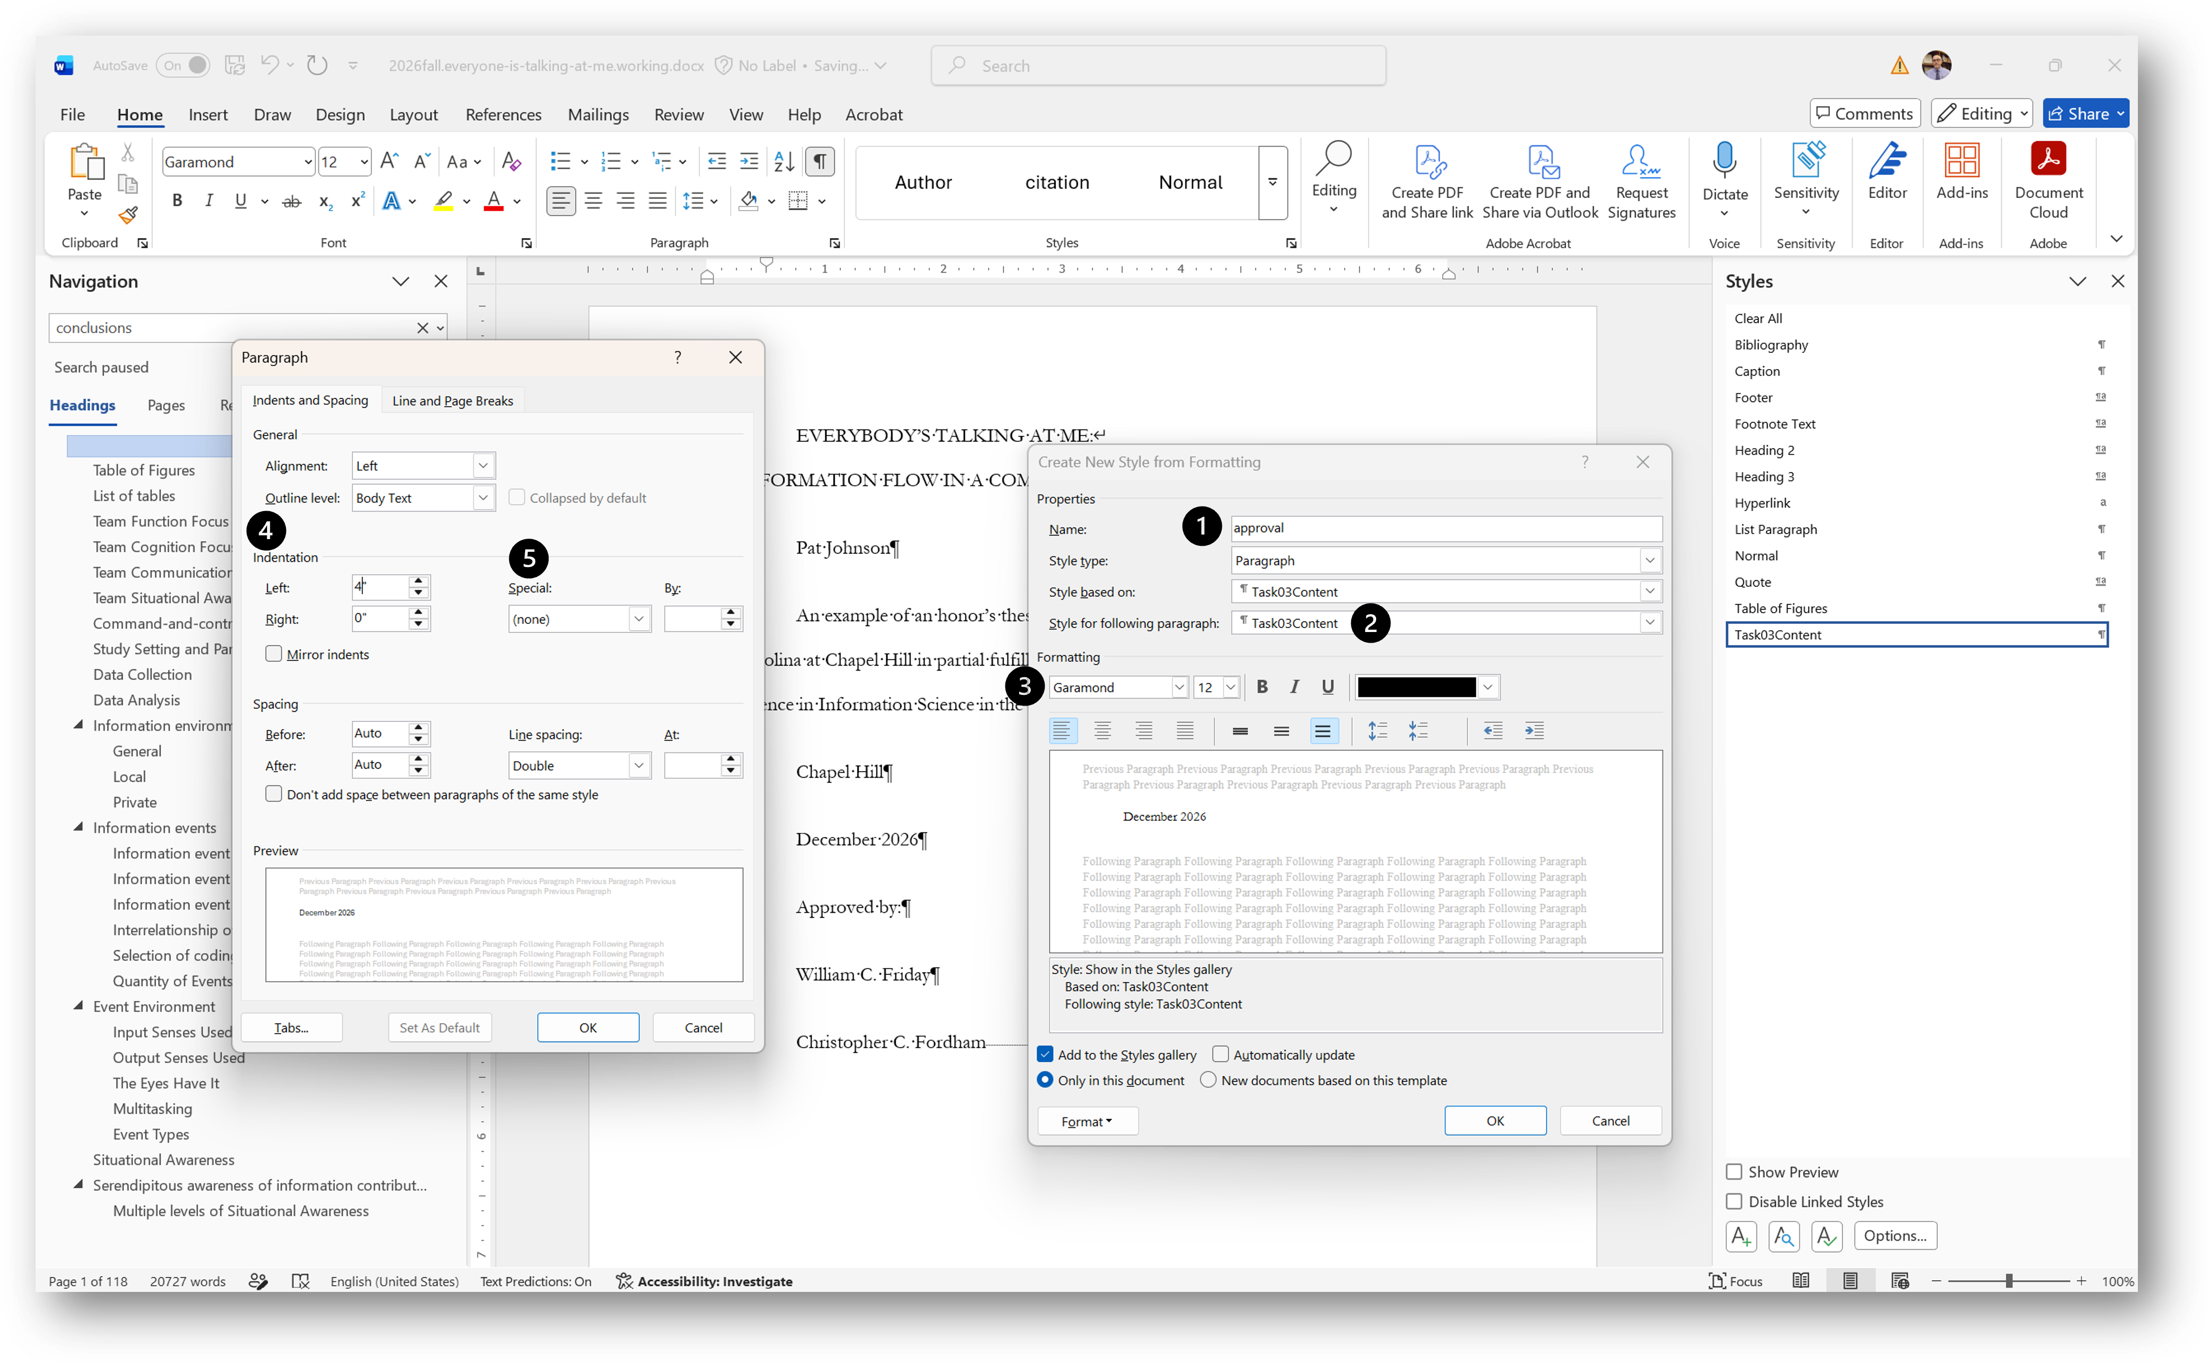Click OK in the Paragraph dialog
The height and width of the screenshot is (1364, 2210).
(x=588, y=1027)
